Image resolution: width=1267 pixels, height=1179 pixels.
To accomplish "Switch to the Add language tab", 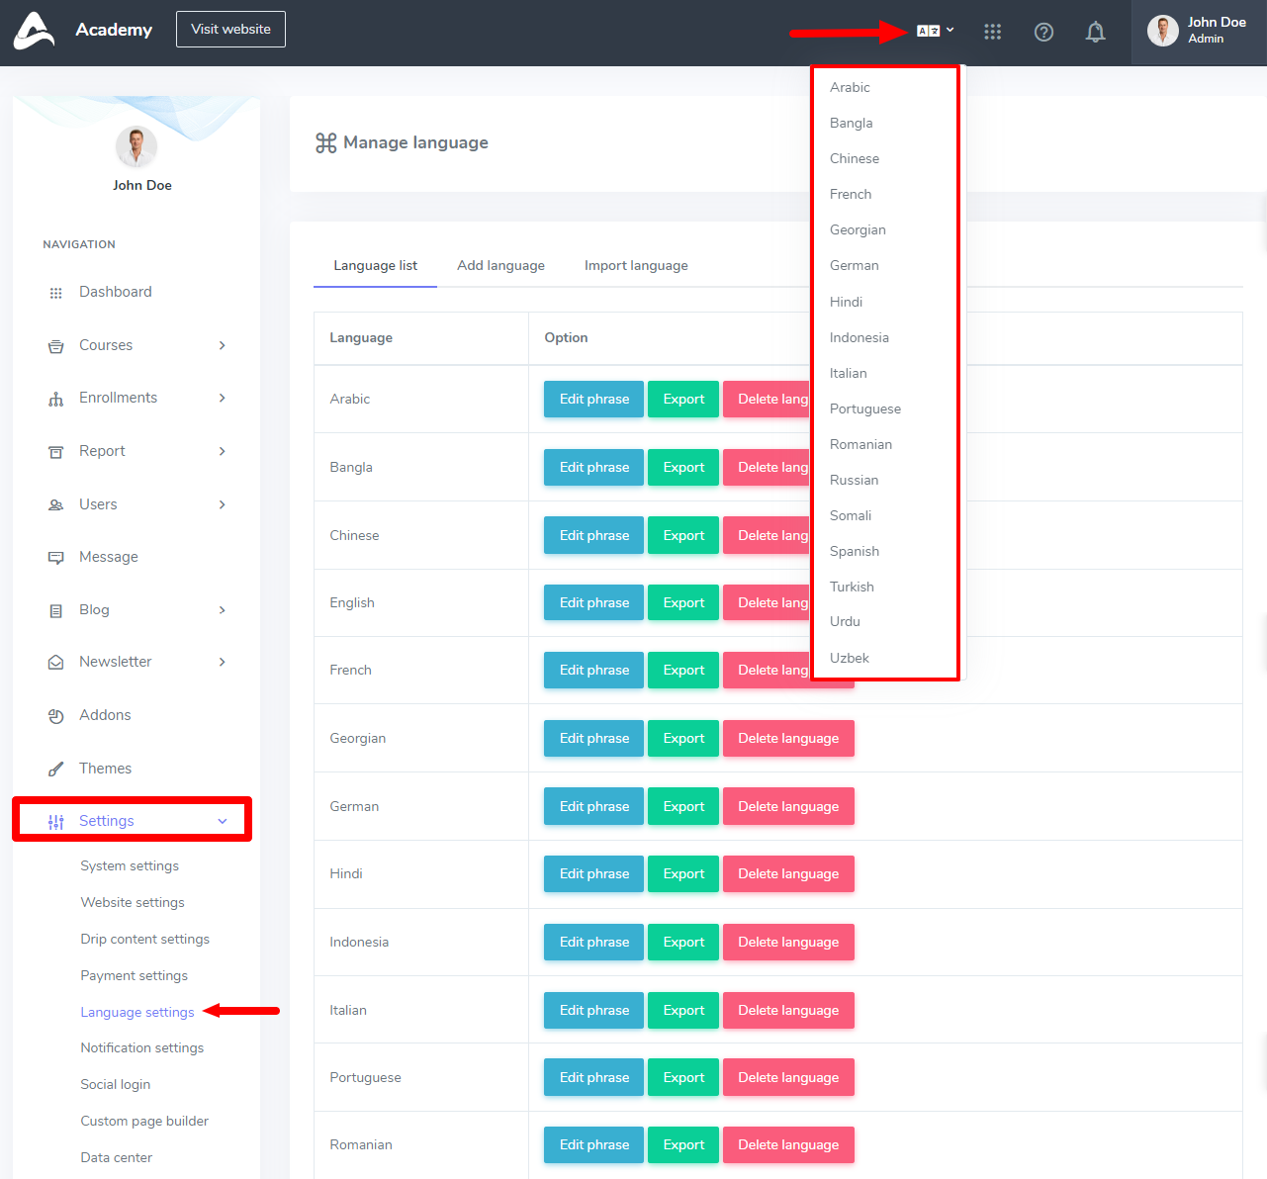I will 500,265.
